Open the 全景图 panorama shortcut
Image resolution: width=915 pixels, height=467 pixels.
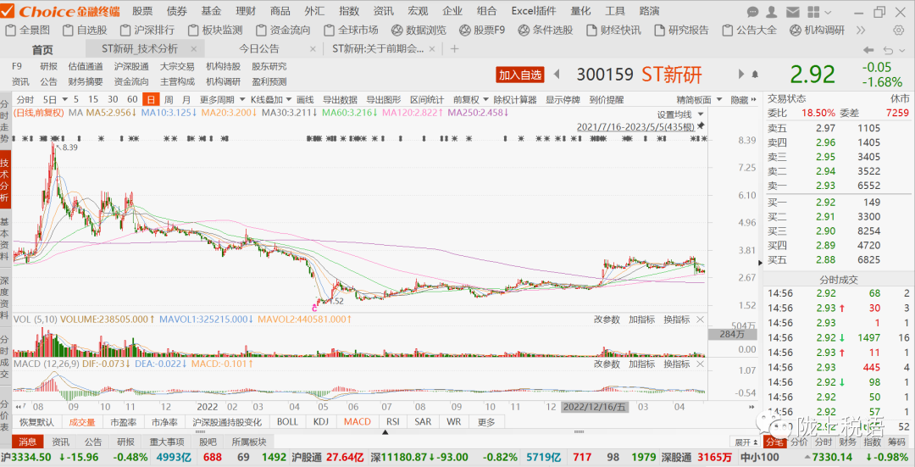(27, 30)
